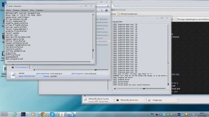
Task: Open Skype from the taskbar
Action: click(x=52, y=114)
